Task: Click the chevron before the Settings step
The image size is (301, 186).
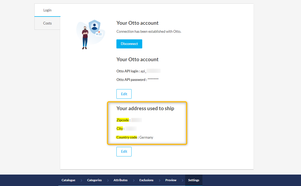Action: click(x=182, y=180)
